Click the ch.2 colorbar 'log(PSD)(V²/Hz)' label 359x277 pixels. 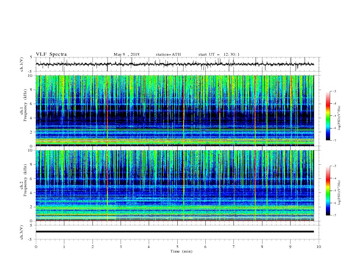(x=340, y=192)
